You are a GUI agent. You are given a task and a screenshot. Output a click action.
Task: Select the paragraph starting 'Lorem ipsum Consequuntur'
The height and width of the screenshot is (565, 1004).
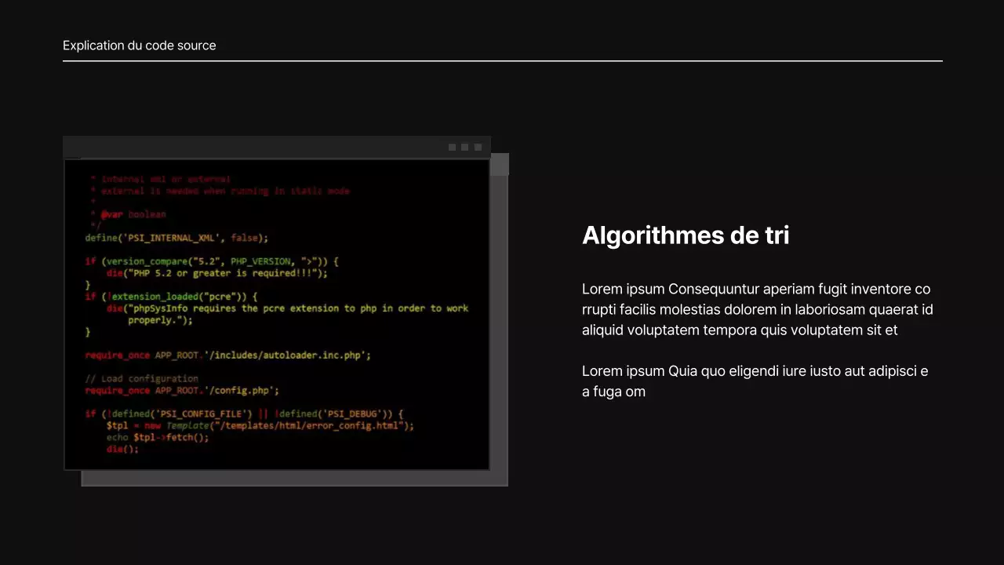tap(757, 310)
